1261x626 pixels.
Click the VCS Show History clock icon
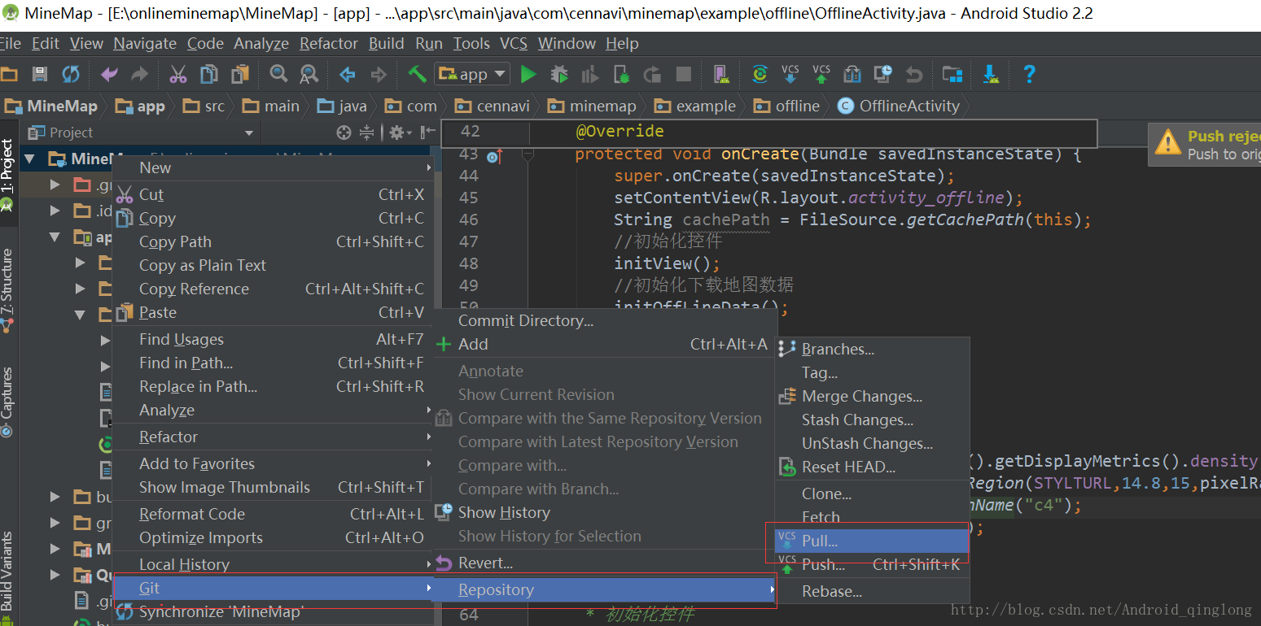[883, 75]
